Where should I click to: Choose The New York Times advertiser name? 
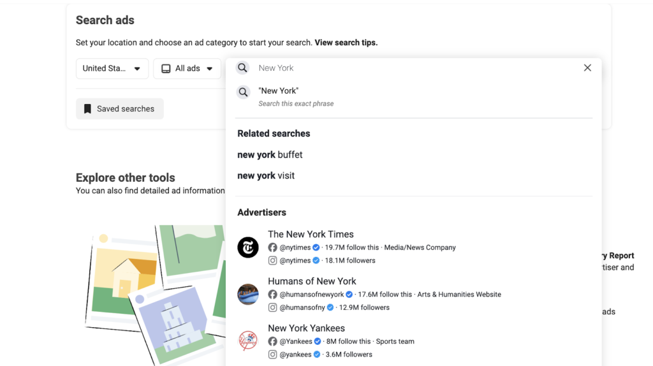click(x=311, y=234)
